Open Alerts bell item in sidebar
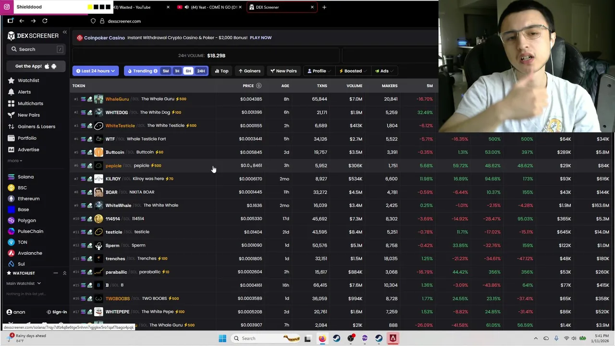This screenshot has height=346, width=615. tap(24, 92)
